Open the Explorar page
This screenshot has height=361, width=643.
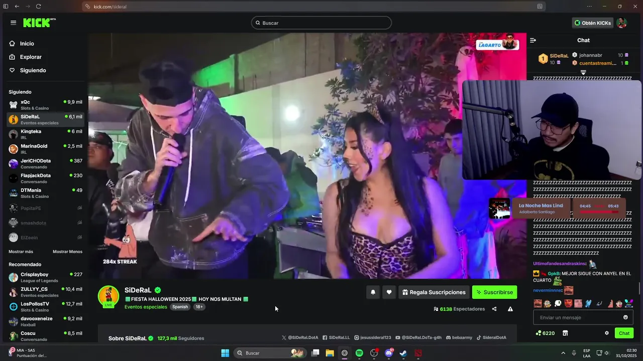[25, 57]
